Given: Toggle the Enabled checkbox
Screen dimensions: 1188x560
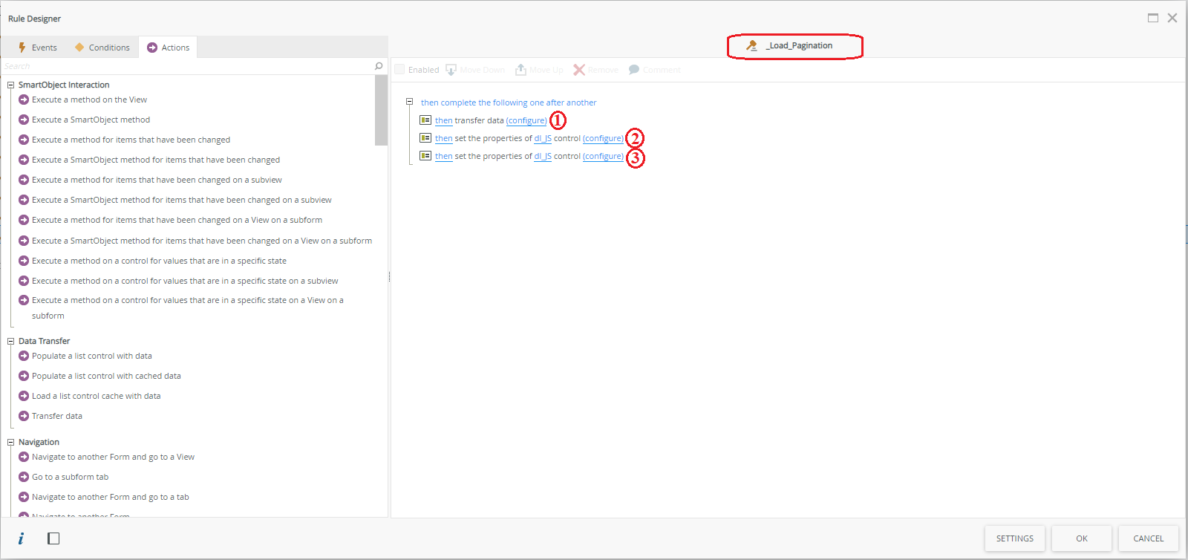Looking at the screenshot, I should [399, 70].
